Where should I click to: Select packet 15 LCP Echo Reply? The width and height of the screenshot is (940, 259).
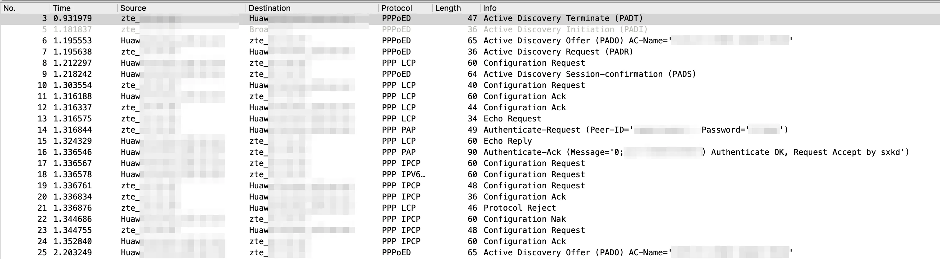(507, 141)
